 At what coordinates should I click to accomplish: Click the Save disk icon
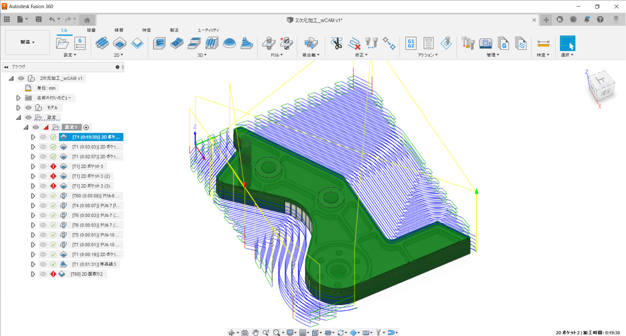pos(38,20)
